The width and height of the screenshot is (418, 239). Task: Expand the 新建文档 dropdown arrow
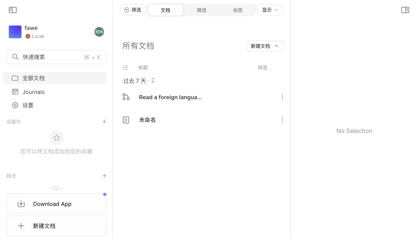coord(277,46)
